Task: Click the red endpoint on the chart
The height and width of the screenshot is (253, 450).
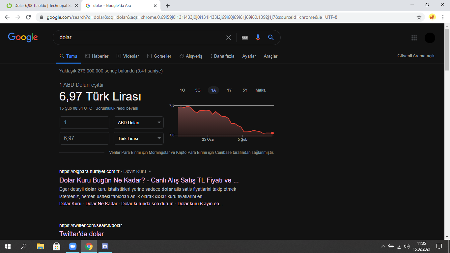Action: (272, 133)
